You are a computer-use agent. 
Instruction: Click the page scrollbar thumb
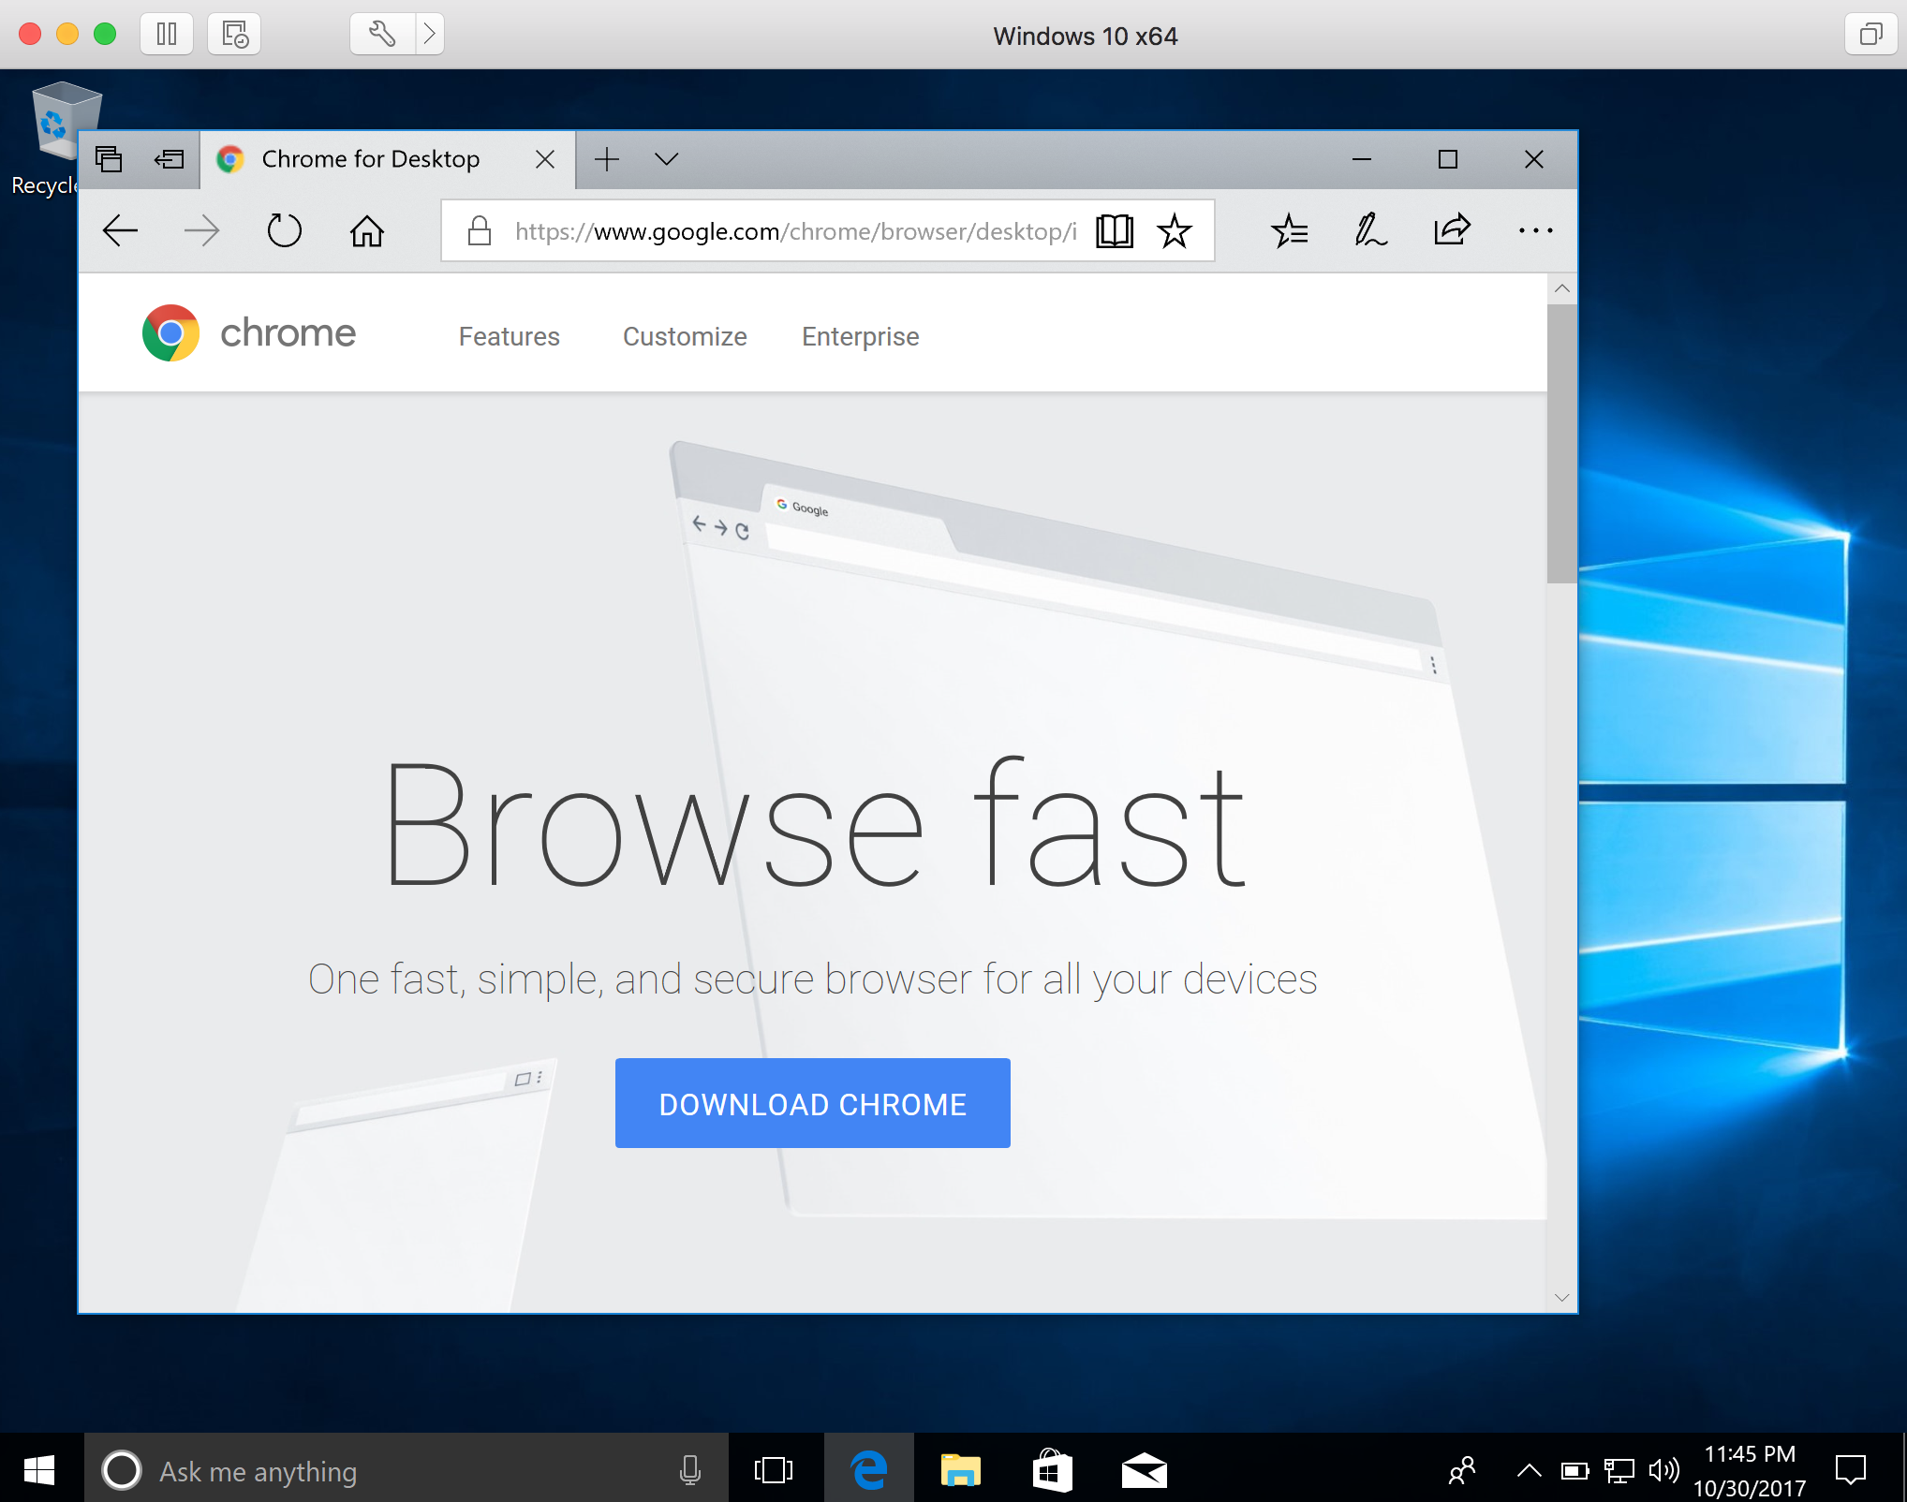click(1561, 443)
